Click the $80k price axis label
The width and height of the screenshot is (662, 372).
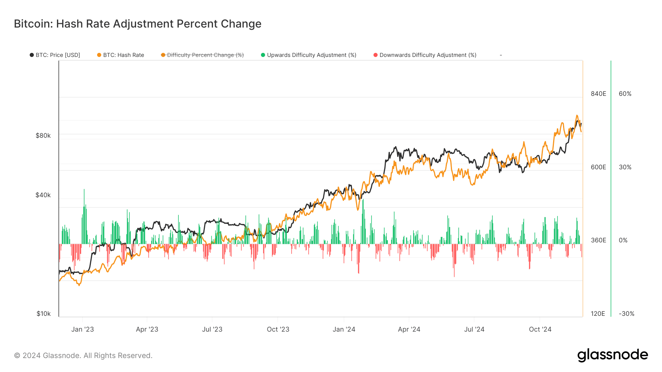point(43,136)
